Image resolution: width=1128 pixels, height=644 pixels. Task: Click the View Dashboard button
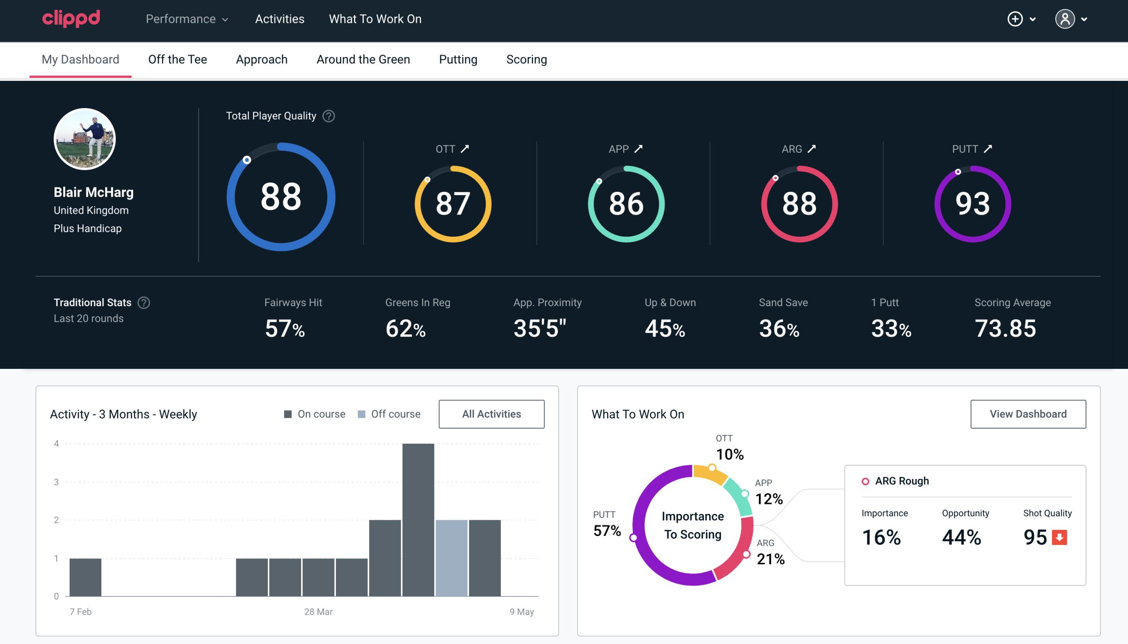click(x=1027, y=414)
